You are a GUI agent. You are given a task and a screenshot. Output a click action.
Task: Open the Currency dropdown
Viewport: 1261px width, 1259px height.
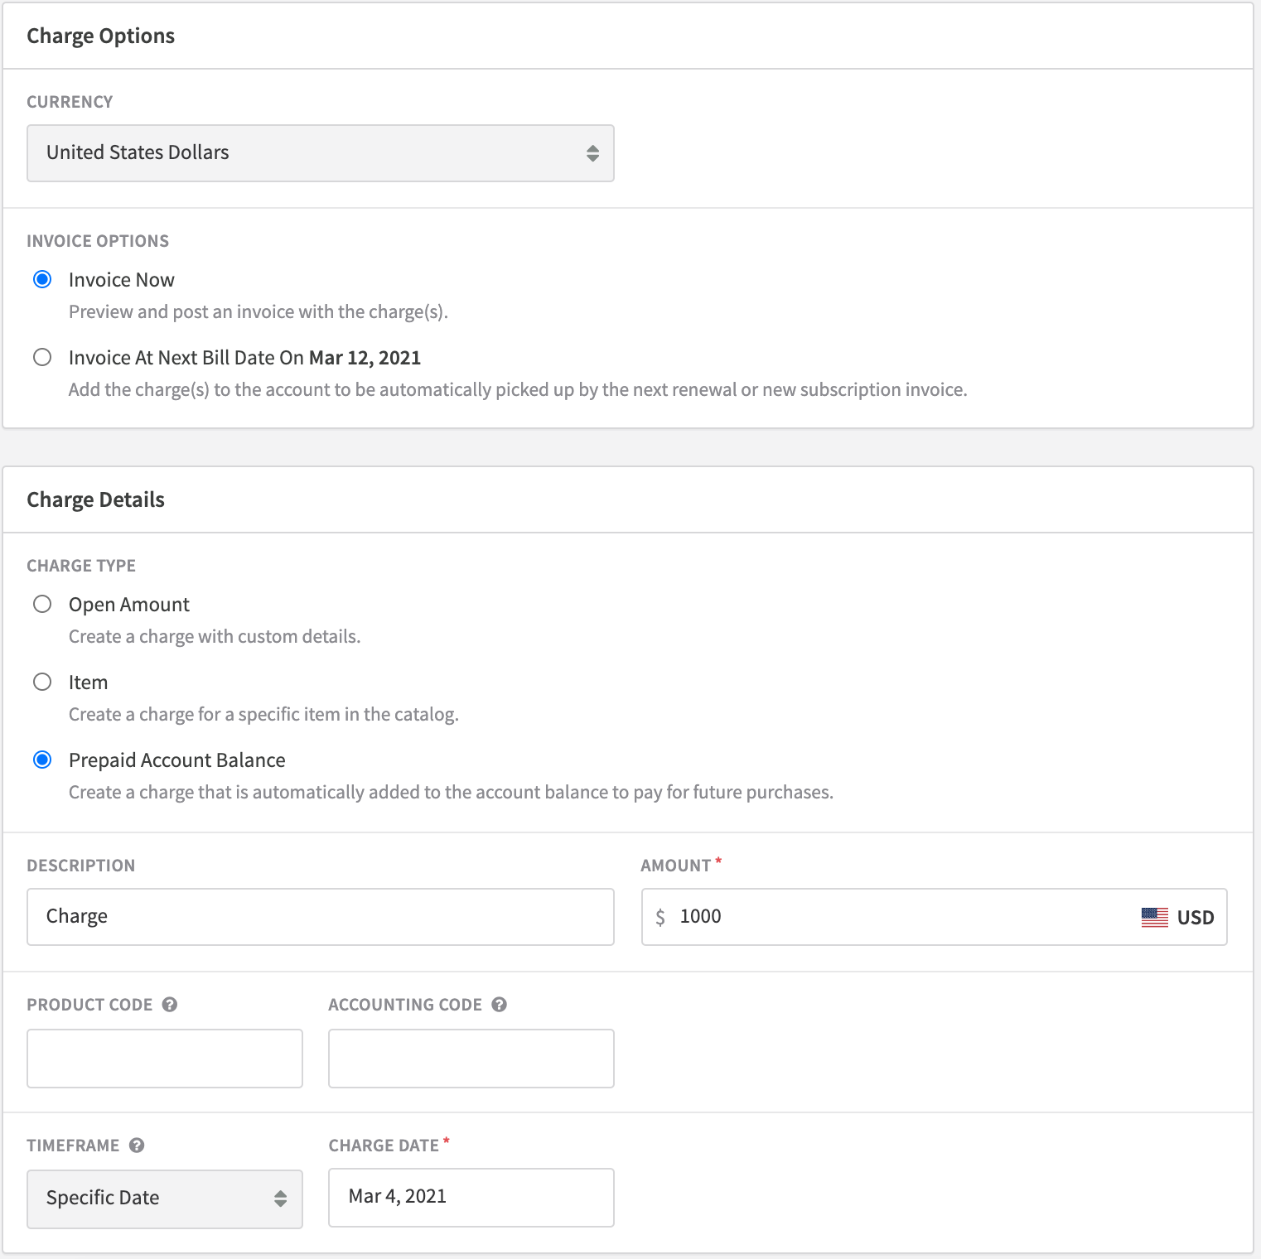(x=320, y=153)
